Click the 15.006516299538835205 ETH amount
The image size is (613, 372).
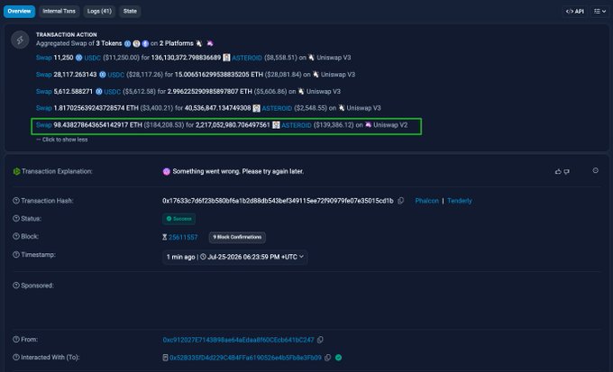coord(219,75)
